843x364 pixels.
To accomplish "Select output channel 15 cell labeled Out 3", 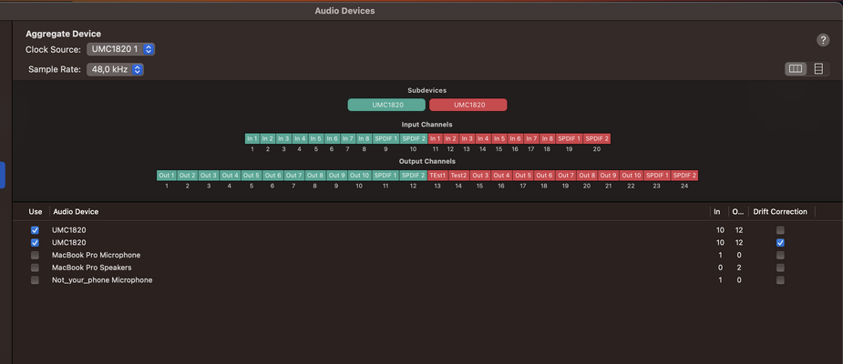I will pos(480,175).
